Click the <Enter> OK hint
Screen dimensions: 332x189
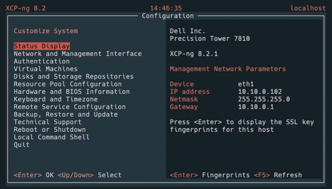tap(34, 175)
